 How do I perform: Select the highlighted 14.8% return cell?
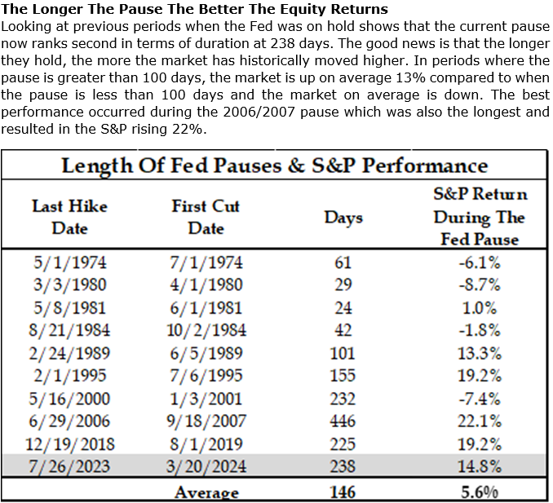[x=478, y=467]
